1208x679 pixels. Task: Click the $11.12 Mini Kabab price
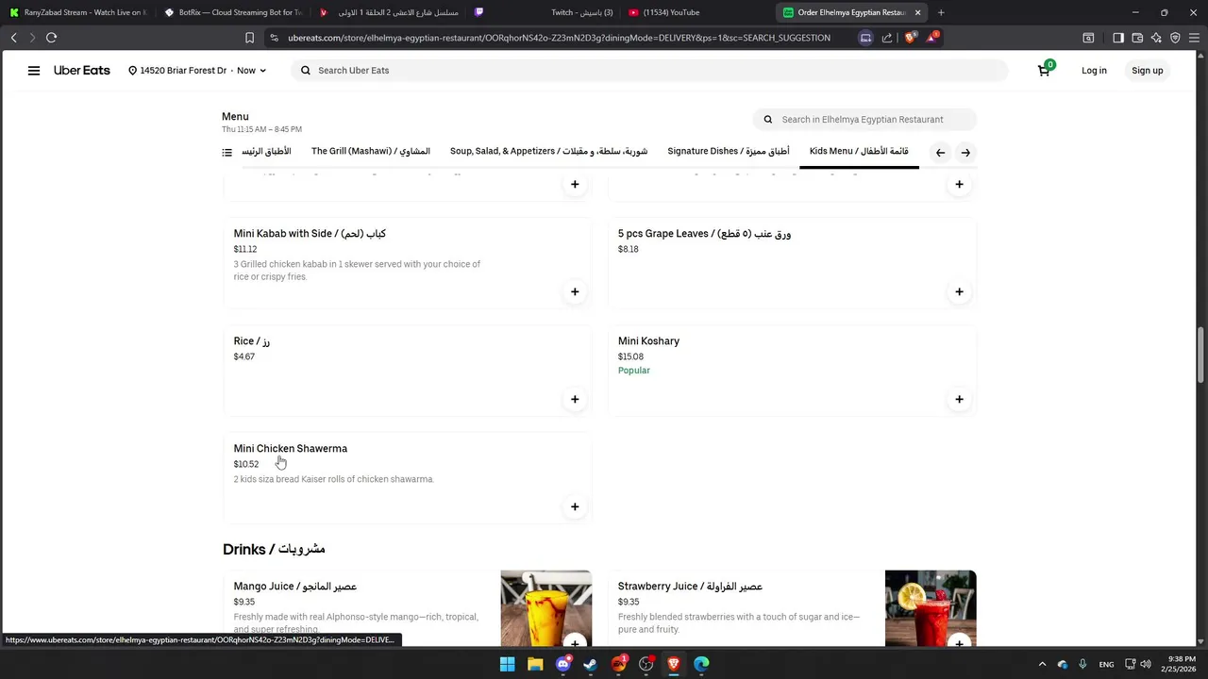245,250
